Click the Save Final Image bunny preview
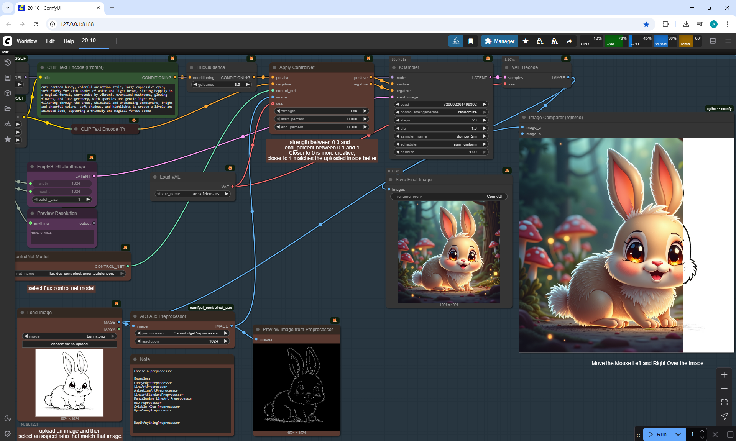This screenshot has width=736, height=441. 449,252
